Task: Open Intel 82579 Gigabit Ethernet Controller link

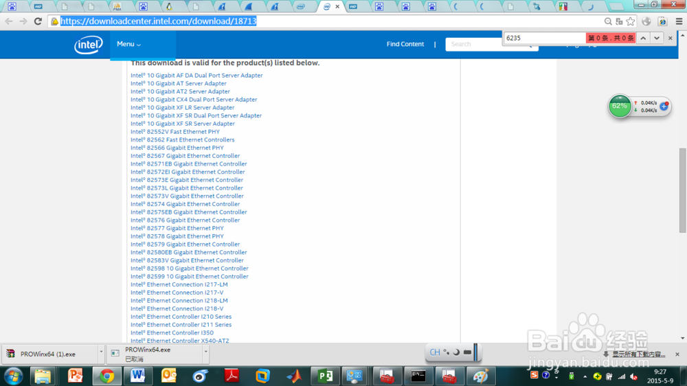Action: click(185, 244)
